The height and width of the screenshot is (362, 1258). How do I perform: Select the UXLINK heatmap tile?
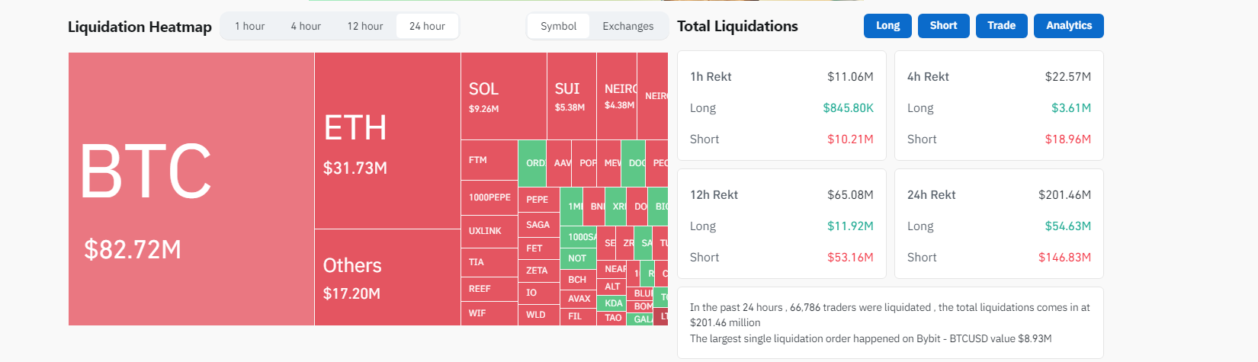[489, 231]
